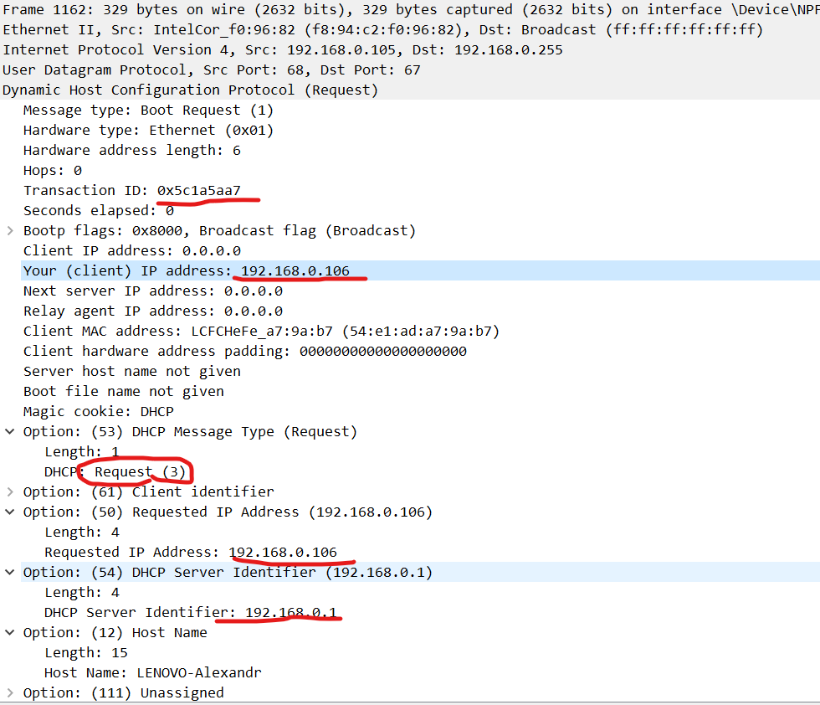Viewport: 820px width, 705px height.
Task: Click the 'Hops: 0' field
Action: (x=52, y=171)
